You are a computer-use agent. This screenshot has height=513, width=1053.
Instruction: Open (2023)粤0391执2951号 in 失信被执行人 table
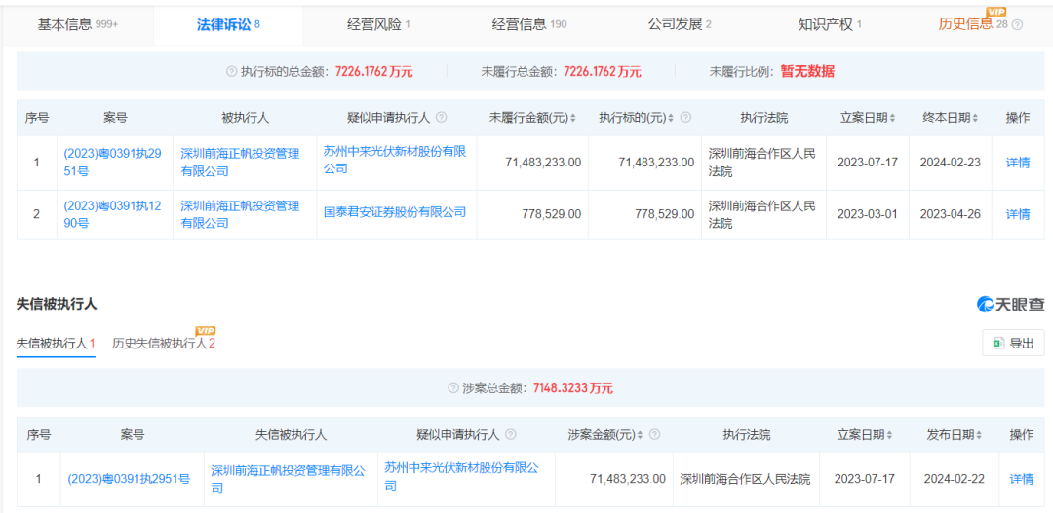click(x=129, y=480)
